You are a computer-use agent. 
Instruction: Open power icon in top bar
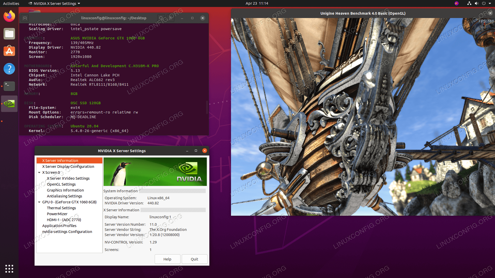tap(484, 3)
